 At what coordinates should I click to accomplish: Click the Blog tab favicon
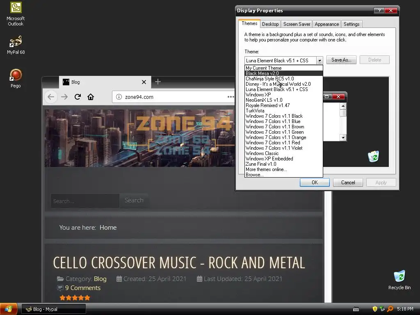[66, 82]
